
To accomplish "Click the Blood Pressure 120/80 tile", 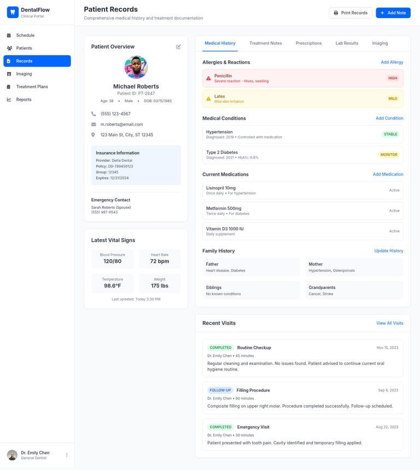I will 112,259.
